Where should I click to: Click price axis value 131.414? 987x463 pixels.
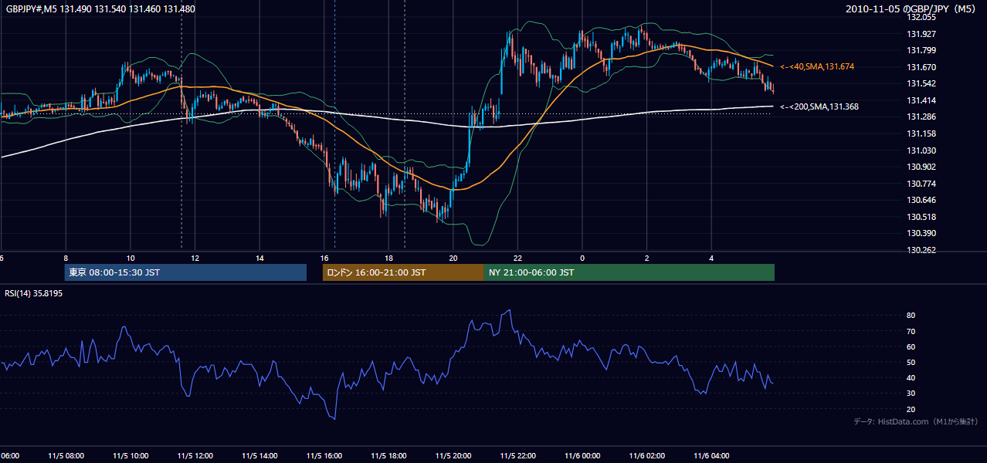point(921,100)
